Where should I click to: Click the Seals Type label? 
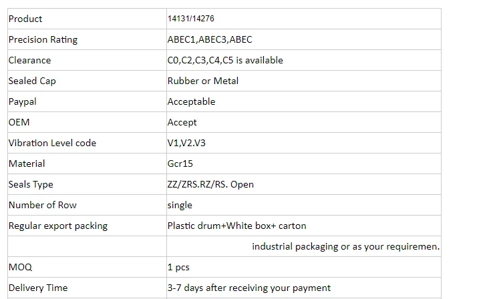(31, 184)
